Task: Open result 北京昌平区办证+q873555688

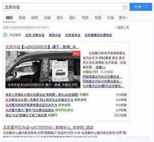Action: [x=48, y=128]
